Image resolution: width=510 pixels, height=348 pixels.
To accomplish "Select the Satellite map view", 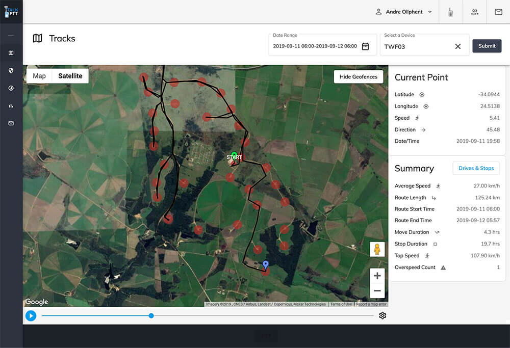I will coord(70,76).
